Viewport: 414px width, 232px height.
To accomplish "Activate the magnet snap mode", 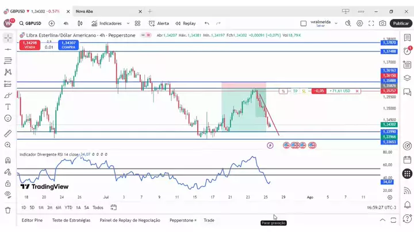I will [x=8, y=160].
